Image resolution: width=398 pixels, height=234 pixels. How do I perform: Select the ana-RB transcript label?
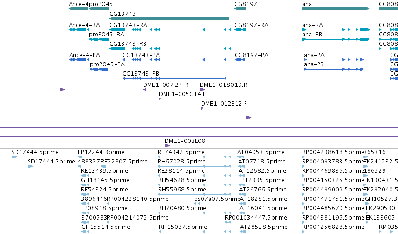[312, 35]
